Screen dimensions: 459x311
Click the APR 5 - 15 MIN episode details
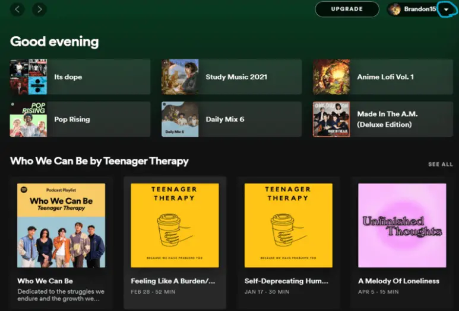point(378,291)
